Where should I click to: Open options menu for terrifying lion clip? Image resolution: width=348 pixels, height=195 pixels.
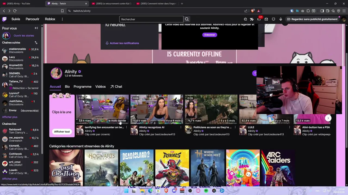(x=126, y=127)
